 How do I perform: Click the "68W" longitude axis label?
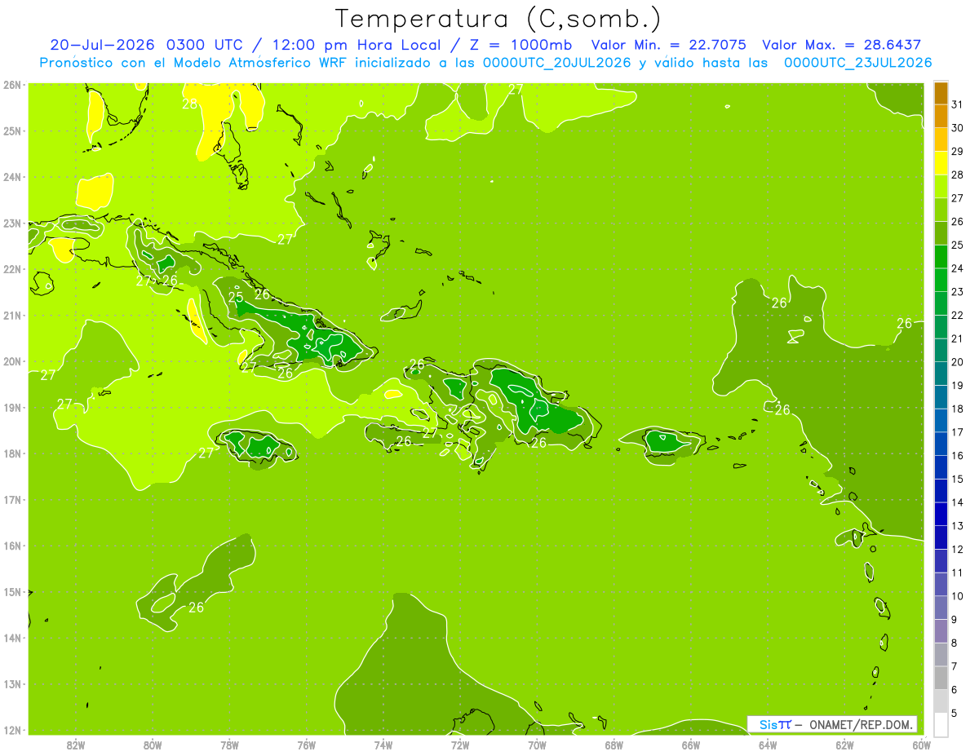pyautogui.click(x=614, y=745)
